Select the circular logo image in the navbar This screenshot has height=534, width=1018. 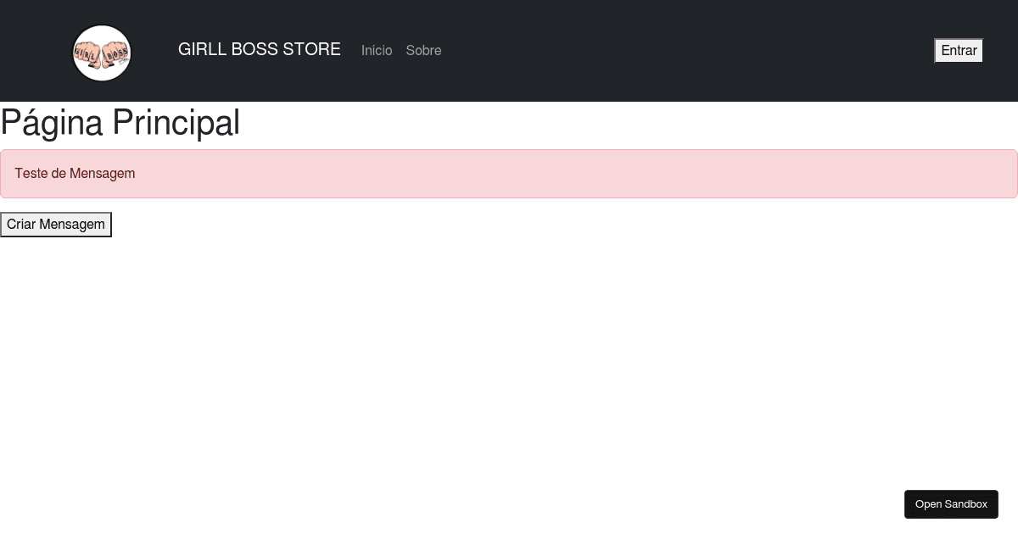pos(102,53)
